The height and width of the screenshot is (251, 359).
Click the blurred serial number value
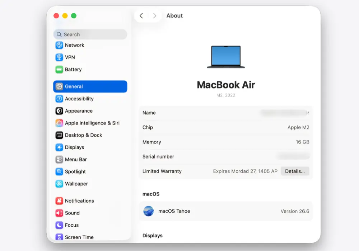pyautogui.click(x=293, y=157)
